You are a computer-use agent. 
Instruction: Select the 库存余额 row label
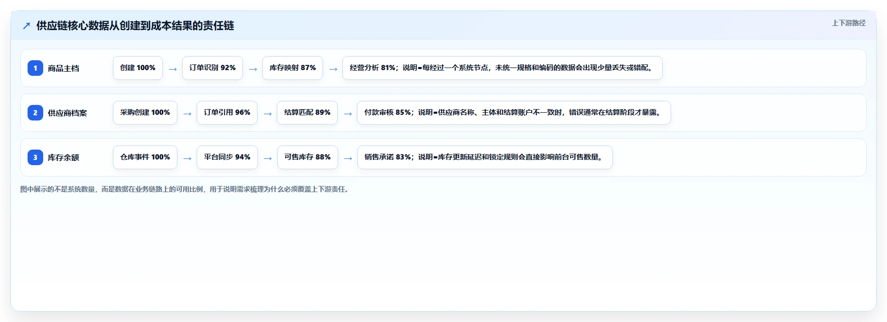[x=63, y=157]
